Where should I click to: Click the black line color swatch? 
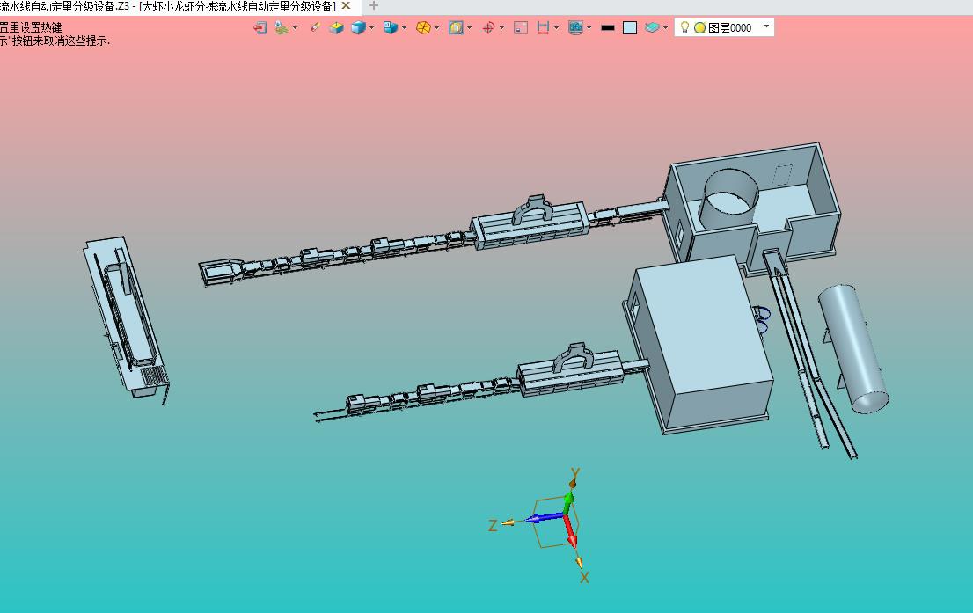coord(608,28)
